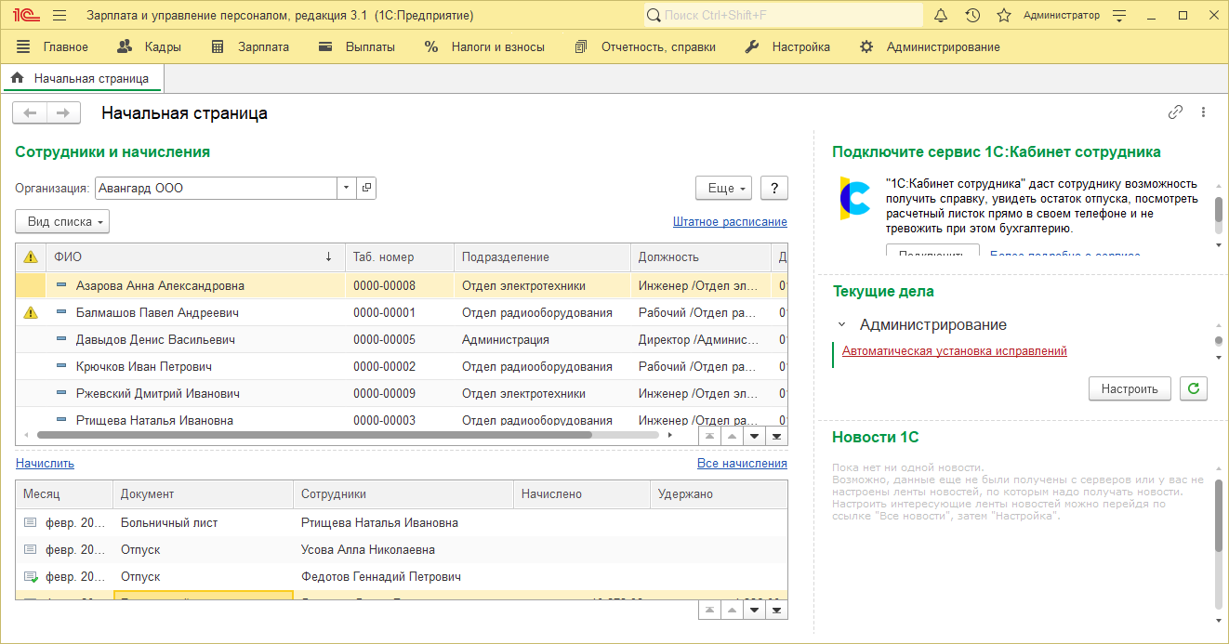Jump to last row in employee list
The image size is (1229, 644).
pos(776,435)
